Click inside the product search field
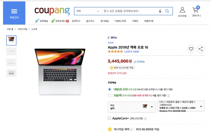 (x=130, y=11)
